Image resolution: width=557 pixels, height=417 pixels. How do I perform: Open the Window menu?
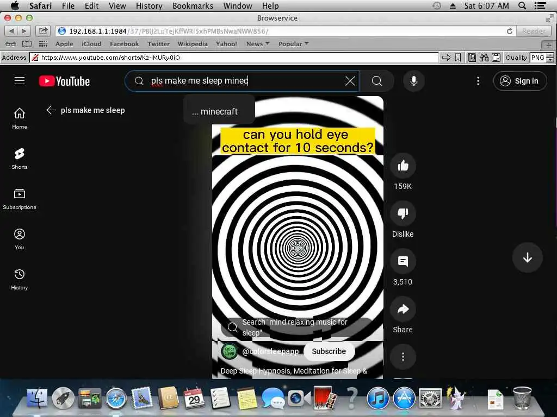point(238,5)
